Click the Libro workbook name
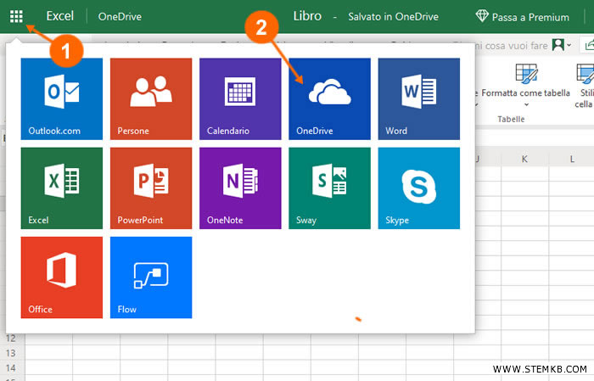This screenshot has width=594, height=381. [307, 16]
